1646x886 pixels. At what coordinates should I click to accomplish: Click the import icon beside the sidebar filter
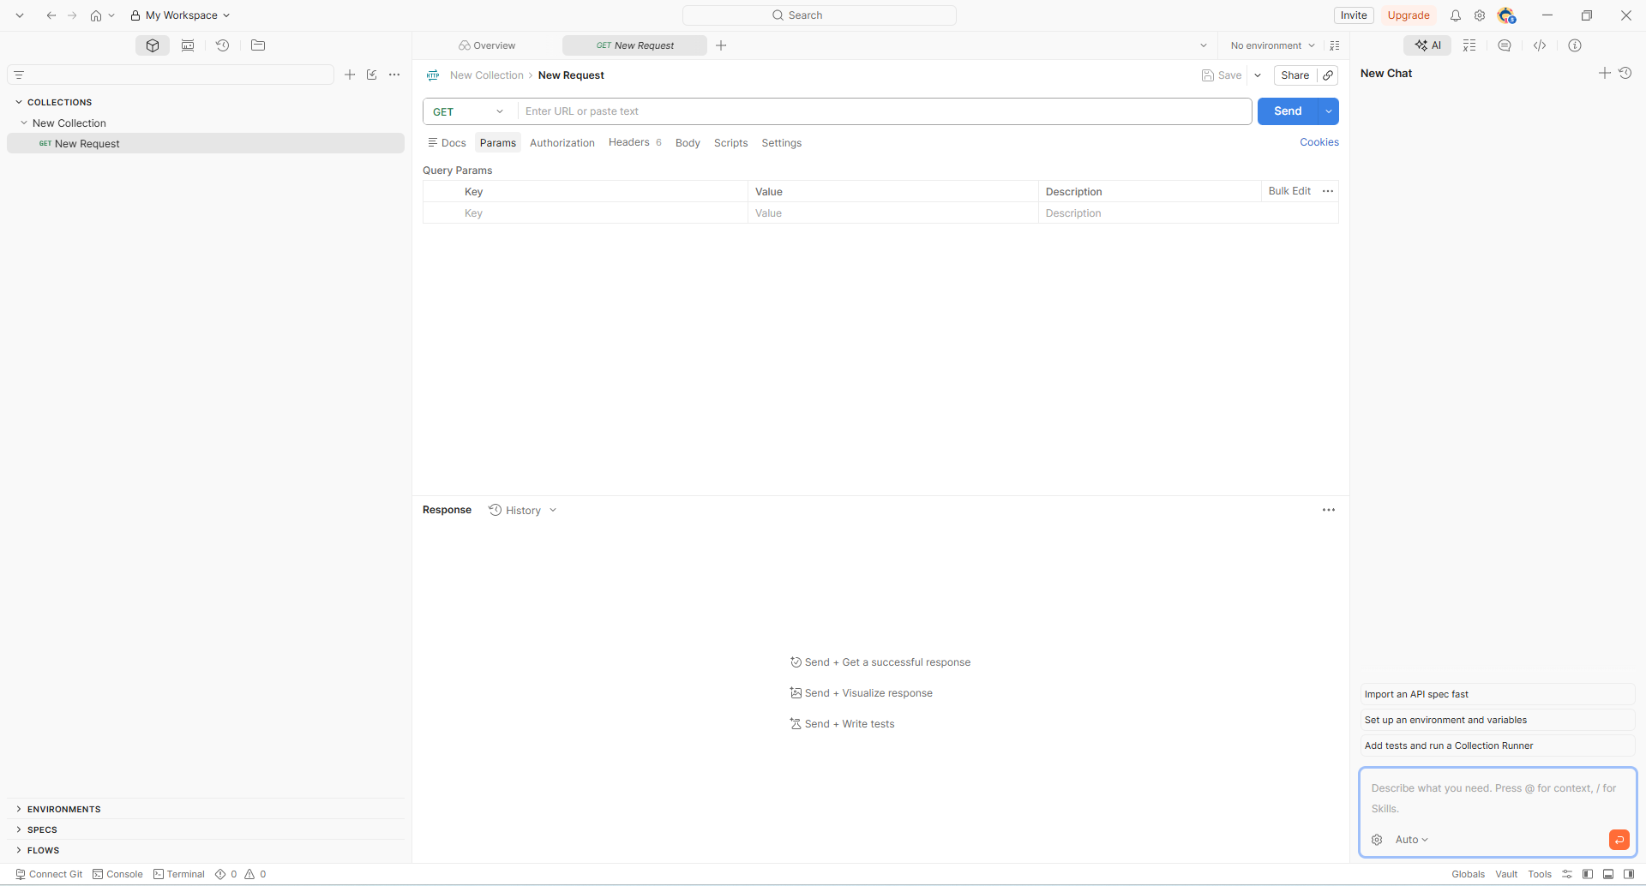[x=372, y=75]
